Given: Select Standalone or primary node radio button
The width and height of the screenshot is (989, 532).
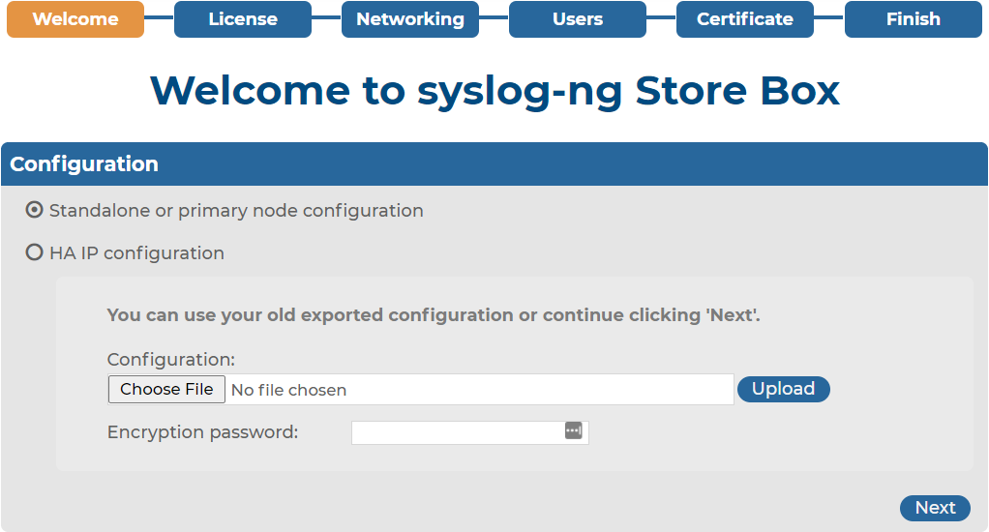Looking at the screenshot, I should 34,210.
